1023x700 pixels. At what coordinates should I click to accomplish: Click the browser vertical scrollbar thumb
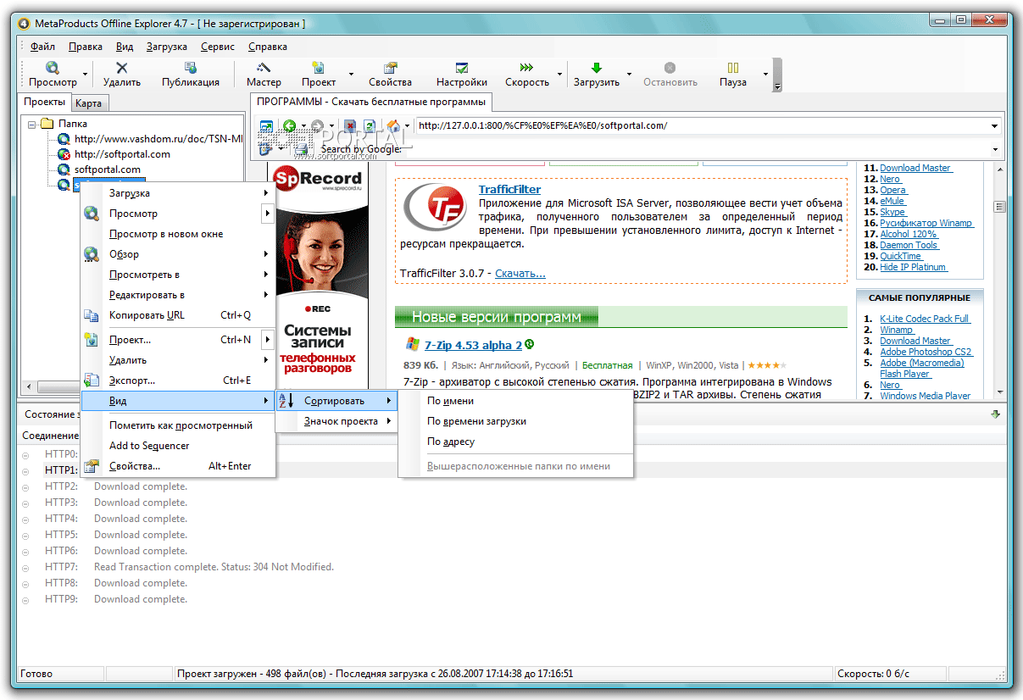[x=999, y=207]
